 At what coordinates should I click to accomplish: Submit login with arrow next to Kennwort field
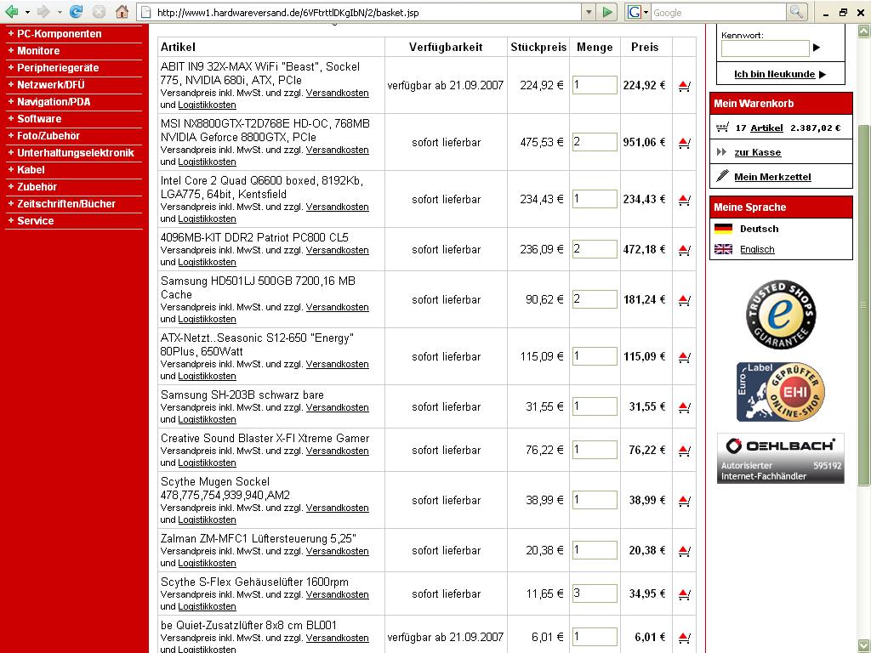coord(817,48)
